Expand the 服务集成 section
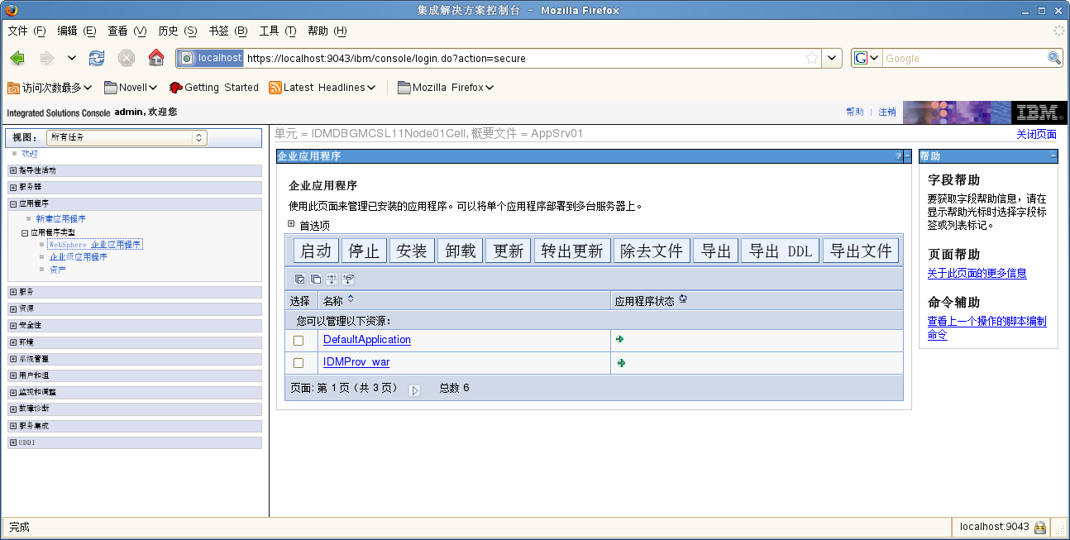Image resolution: width=1070 pixels, height=540 pixels. pos(13,426)
